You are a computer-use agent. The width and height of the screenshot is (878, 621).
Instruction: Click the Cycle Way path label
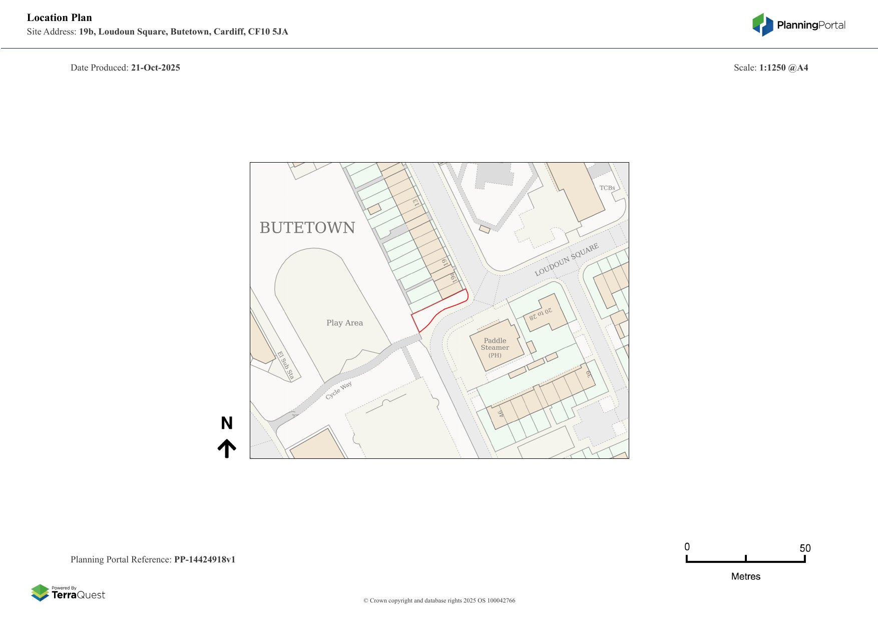tap(339, 390)
